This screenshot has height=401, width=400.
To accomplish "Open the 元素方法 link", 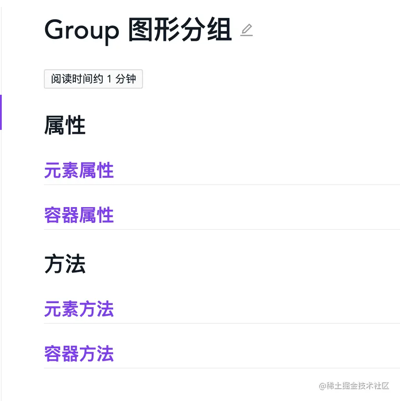I will (x=79, y=309).
